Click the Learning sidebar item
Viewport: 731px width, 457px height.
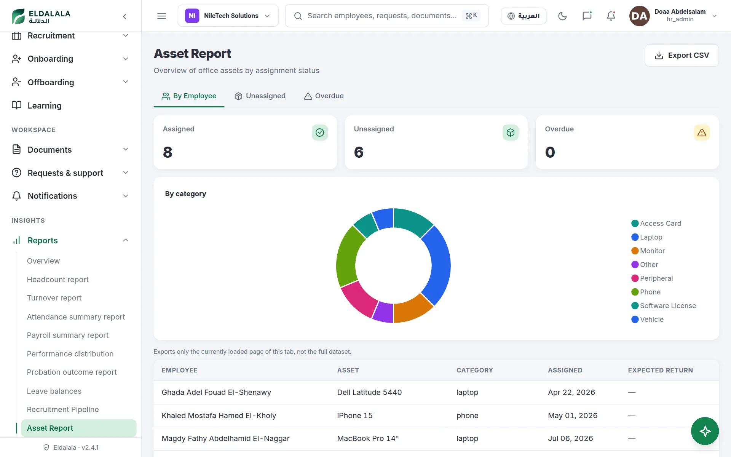(x=70, y=105)
